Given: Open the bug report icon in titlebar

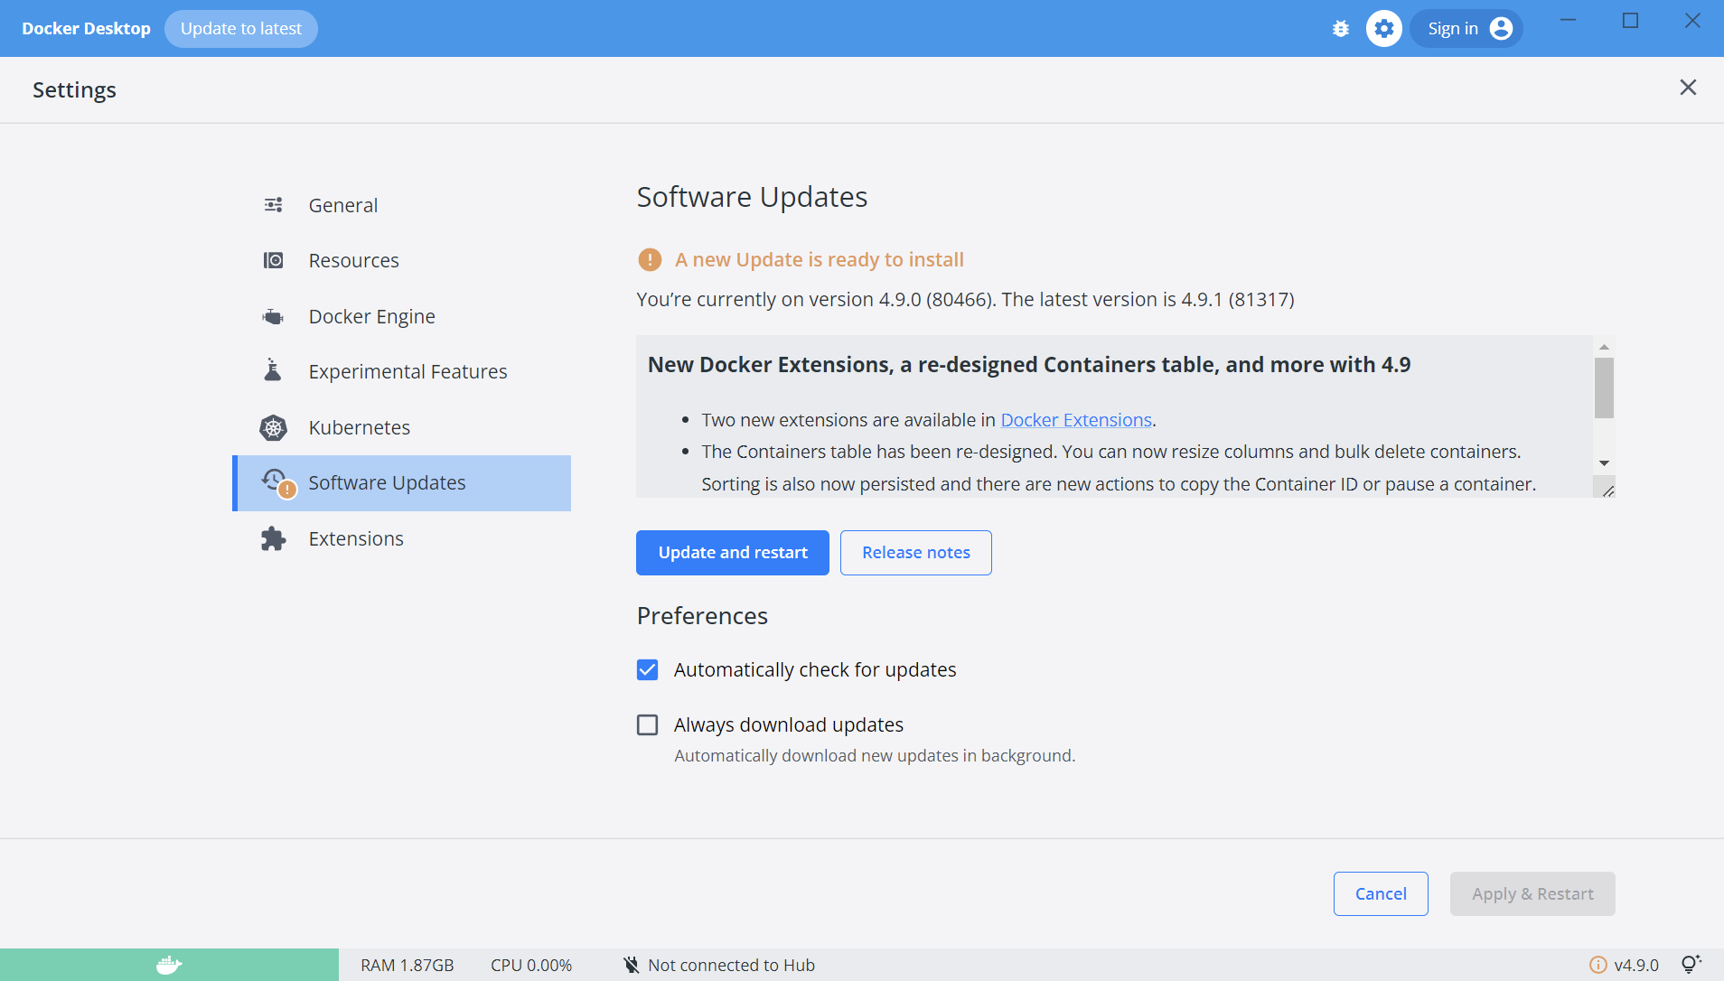Looking at the screenshot, I should coord(1340,28).
